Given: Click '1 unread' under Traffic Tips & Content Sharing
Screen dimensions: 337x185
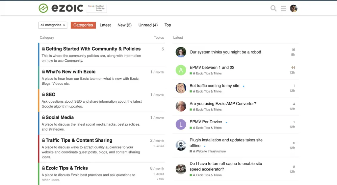Looking at the screenshot, I should [159, 146].
